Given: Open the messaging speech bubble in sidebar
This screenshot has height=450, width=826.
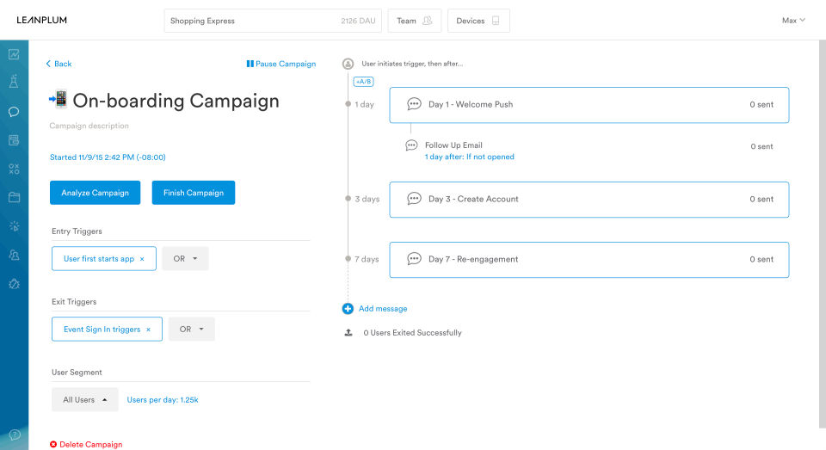Looking at the screenshot, I should [x=14, y=112].
